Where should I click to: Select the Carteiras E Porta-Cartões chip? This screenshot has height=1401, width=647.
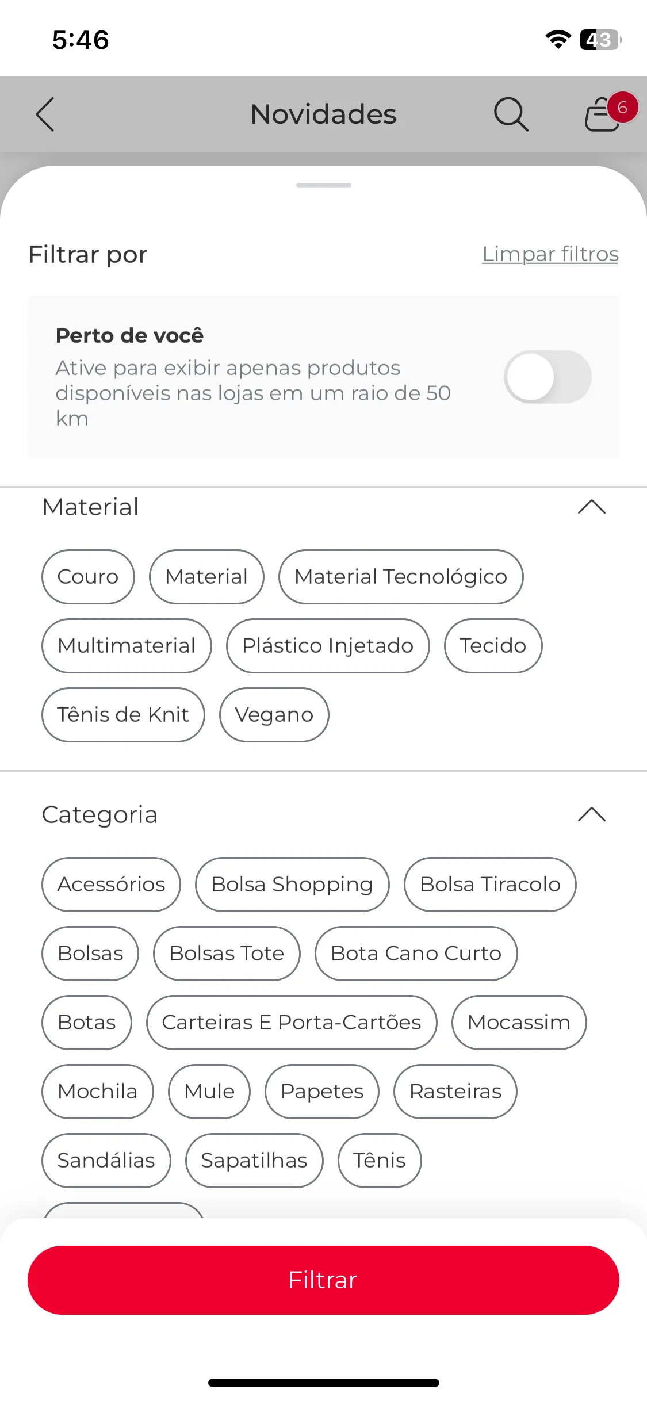coord(292,1023)
